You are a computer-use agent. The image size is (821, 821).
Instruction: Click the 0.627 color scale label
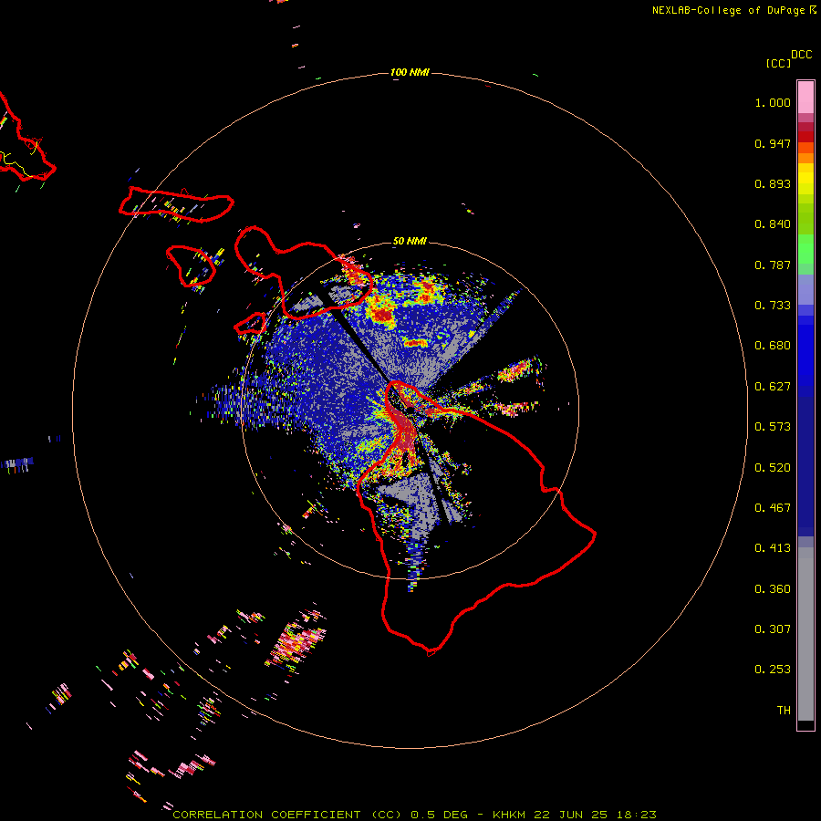click(773, 387)
